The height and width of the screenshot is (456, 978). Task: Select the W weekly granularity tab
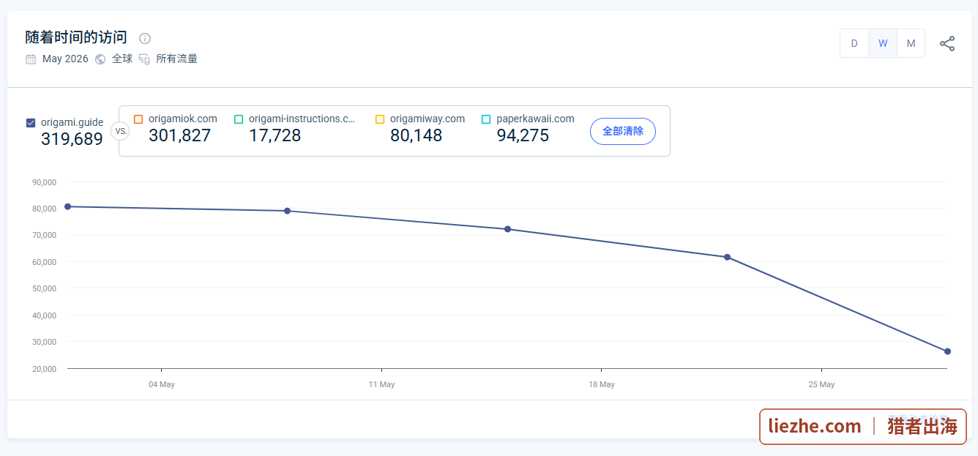click(x=883, y=43)
